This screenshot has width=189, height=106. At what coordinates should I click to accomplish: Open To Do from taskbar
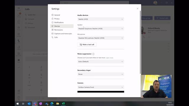(x=47, y=104)
